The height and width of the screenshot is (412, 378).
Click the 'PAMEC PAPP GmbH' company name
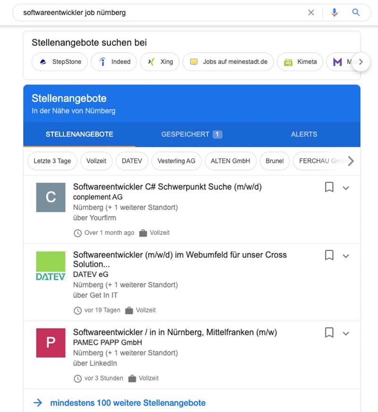107,342
